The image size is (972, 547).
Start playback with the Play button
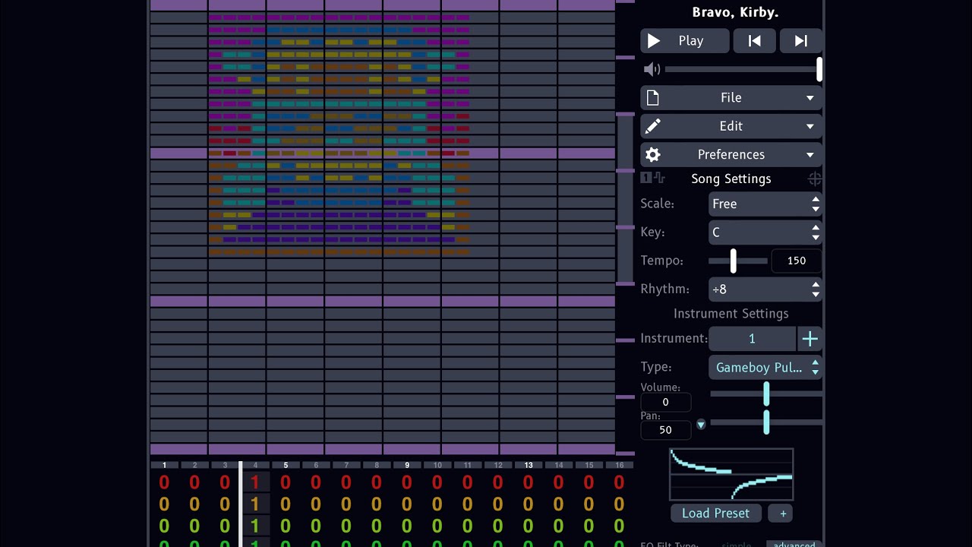685,41
